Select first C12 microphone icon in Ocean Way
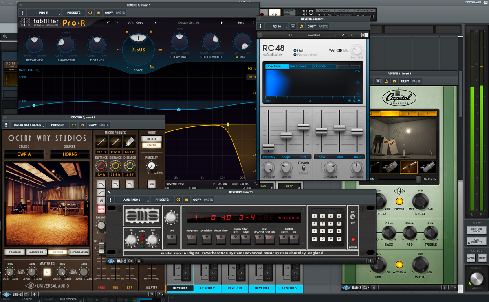This screenshot has height=302, width=489. click(x=101, y=142)
